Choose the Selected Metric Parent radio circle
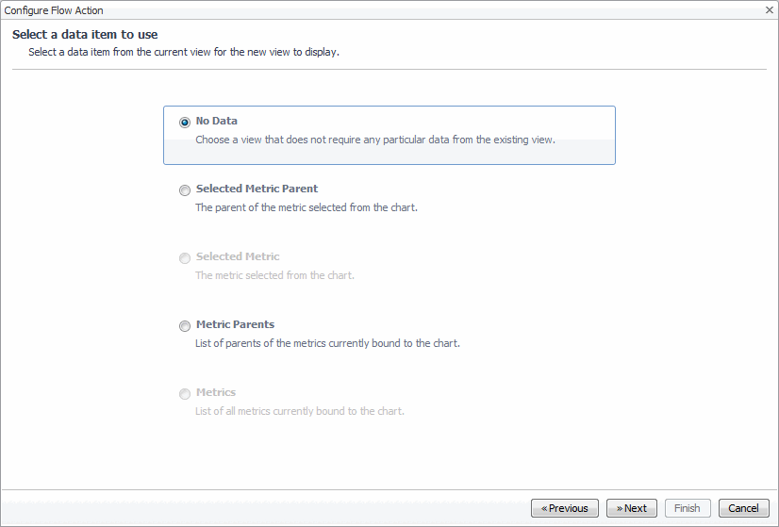This screenshot has height=527, width=779. [185, 190]
